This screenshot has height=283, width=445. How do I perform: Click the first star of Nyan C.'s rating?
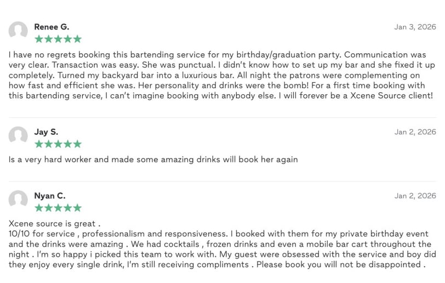point(39,208)
